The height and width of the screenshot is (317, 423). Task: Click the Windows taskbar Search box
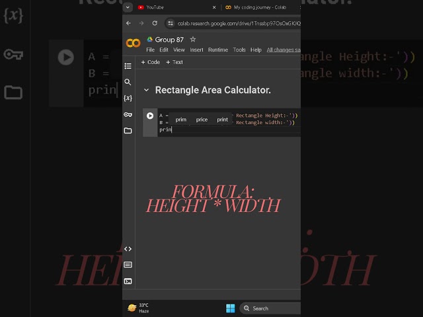tap(270, 308)
